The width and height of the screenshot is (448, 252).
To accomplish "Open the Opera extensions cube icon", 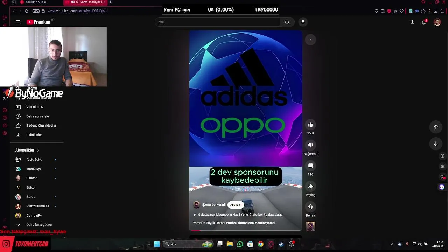I will tap(423, 11).
